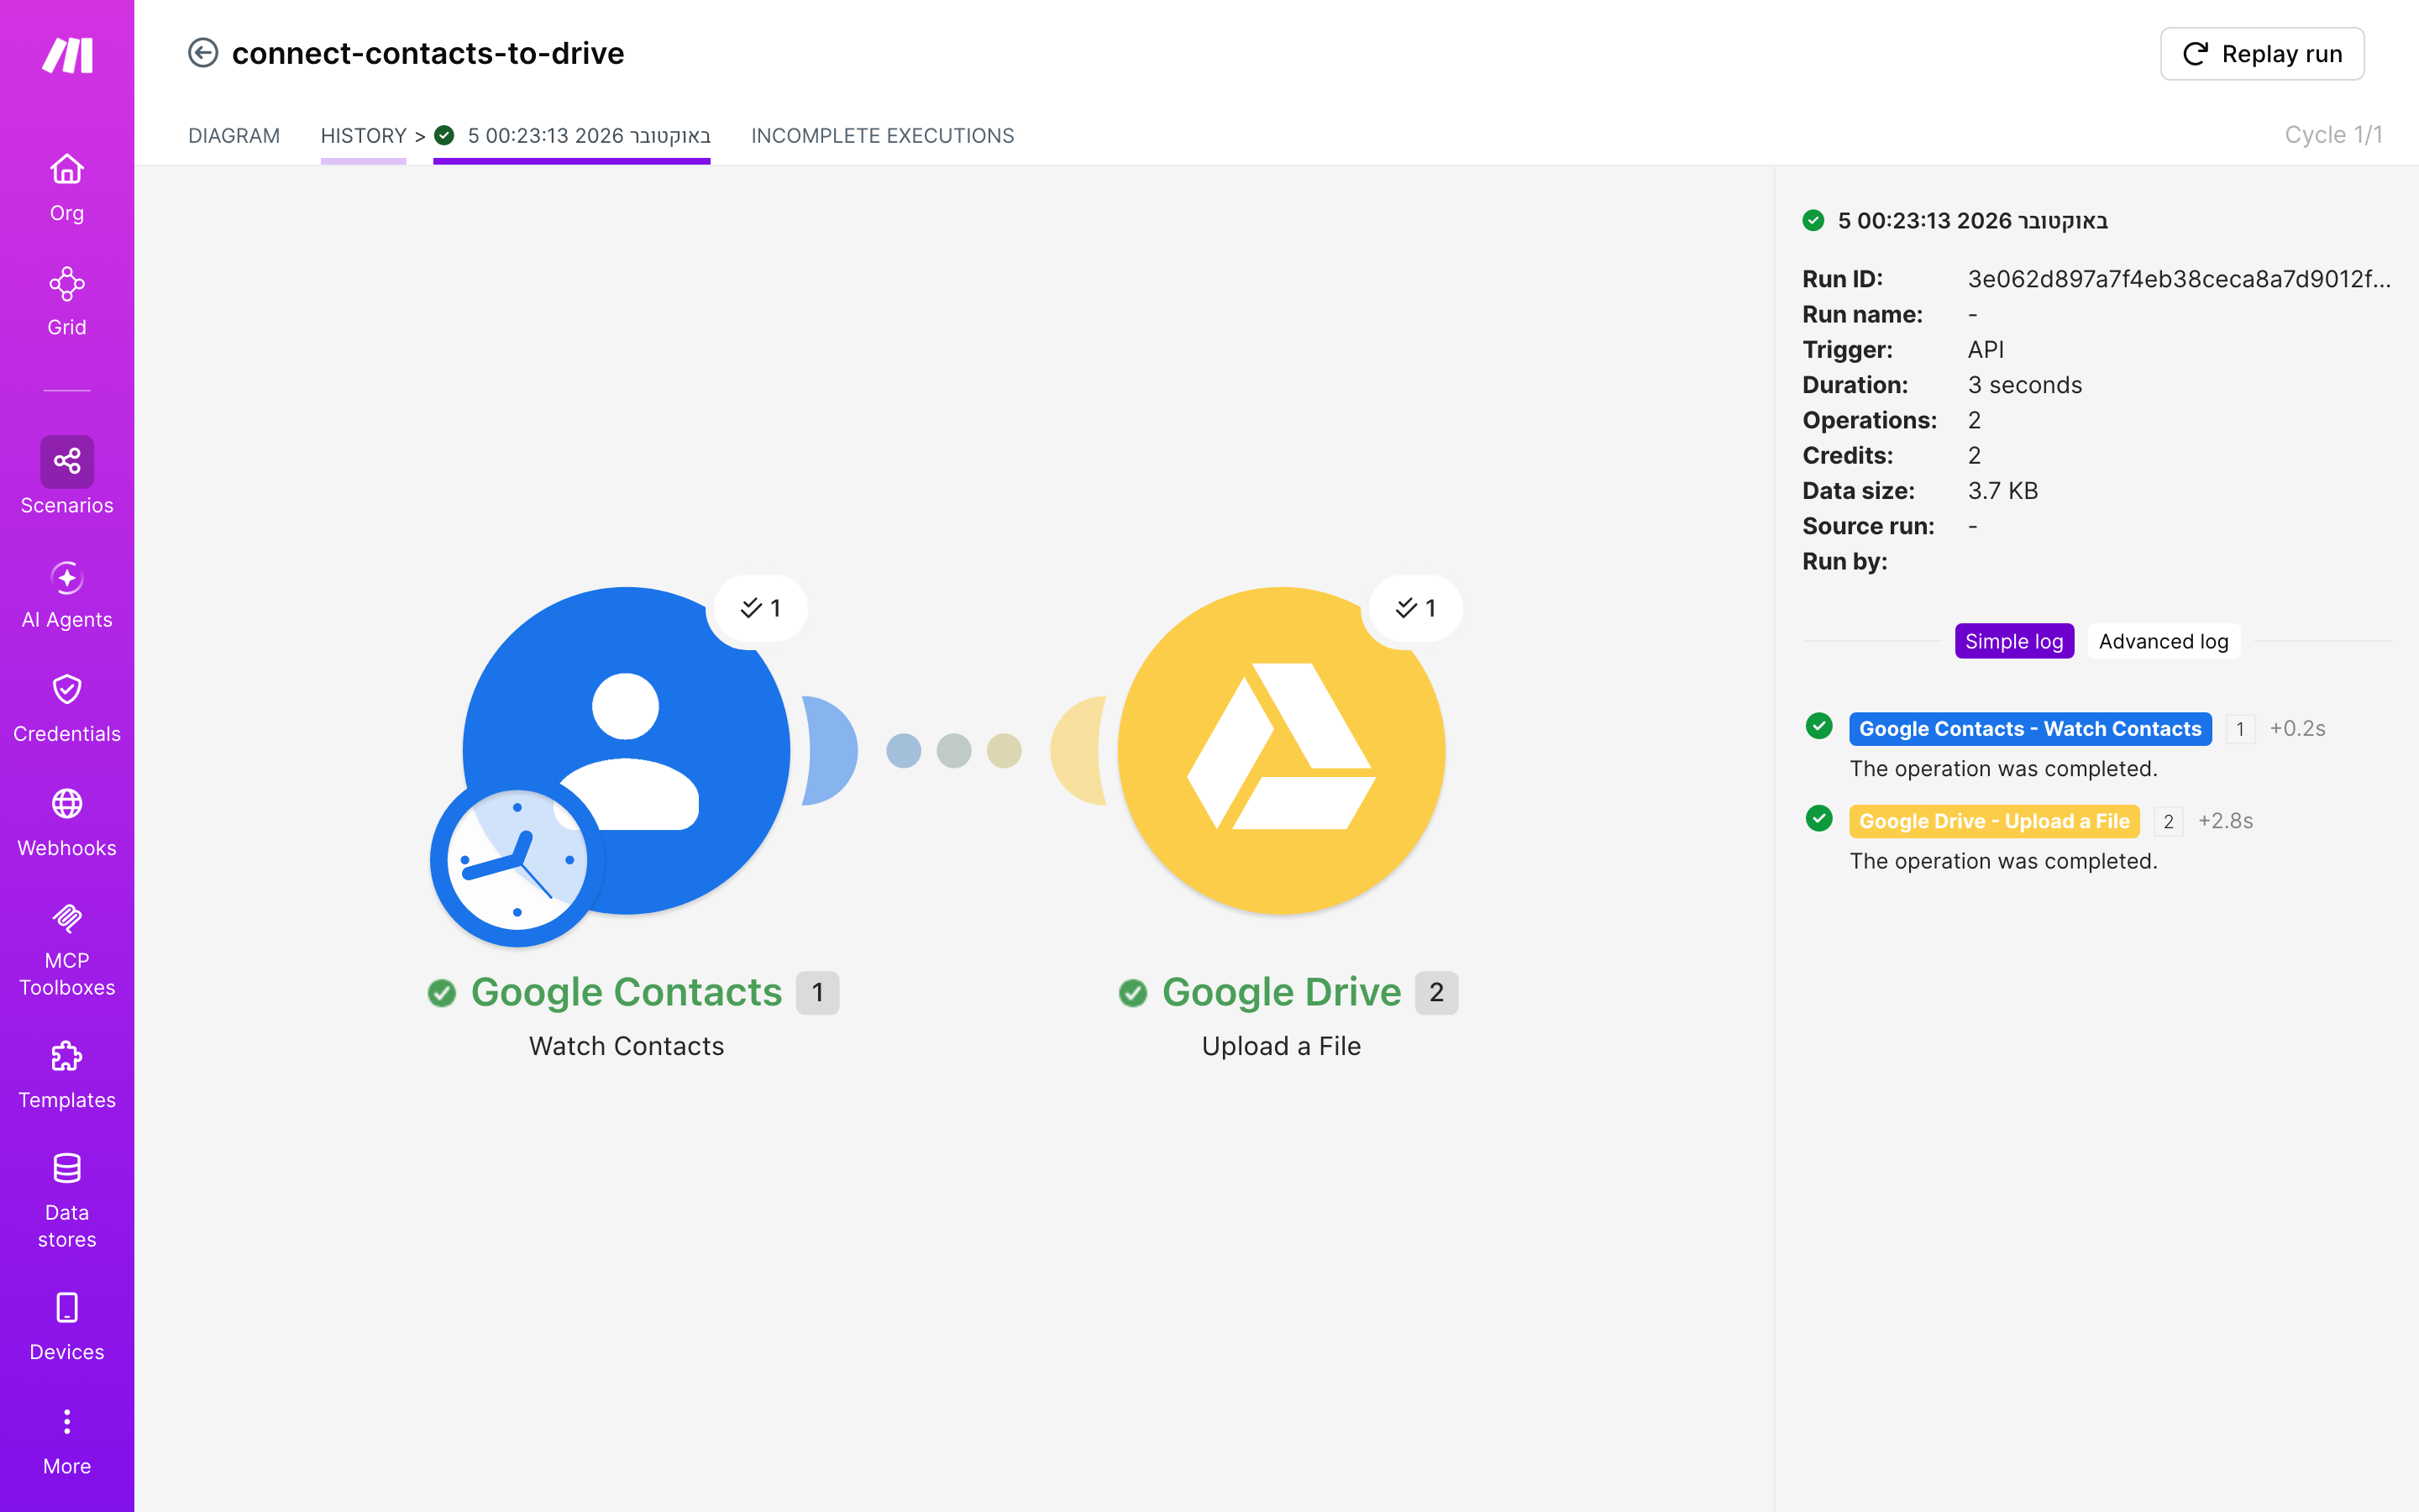This screenshot has height=1512, width=2419.
Task: Show More sidebar options
Action: click(67, 1441)
